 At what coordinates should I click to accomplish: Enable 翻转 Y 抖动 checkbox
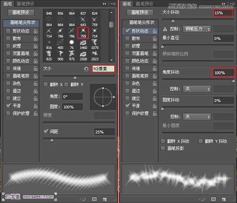point(200,141)
